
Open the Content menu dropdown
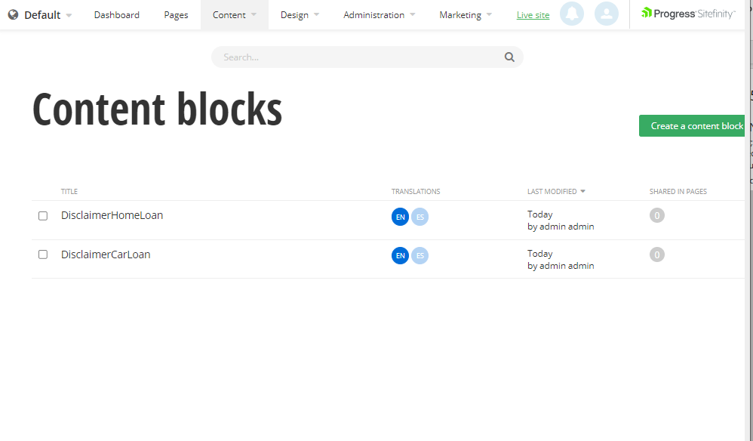point(235,15)
